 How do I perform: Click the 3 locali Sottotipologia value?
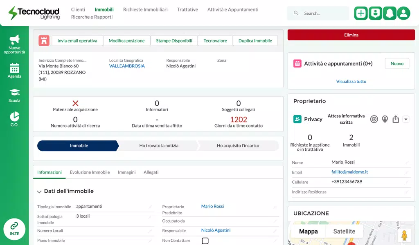(83, 216)
